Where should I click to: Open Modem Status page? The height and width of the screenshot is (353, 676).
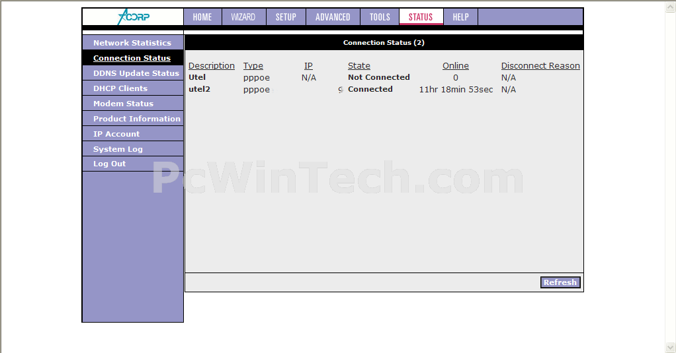133,103
